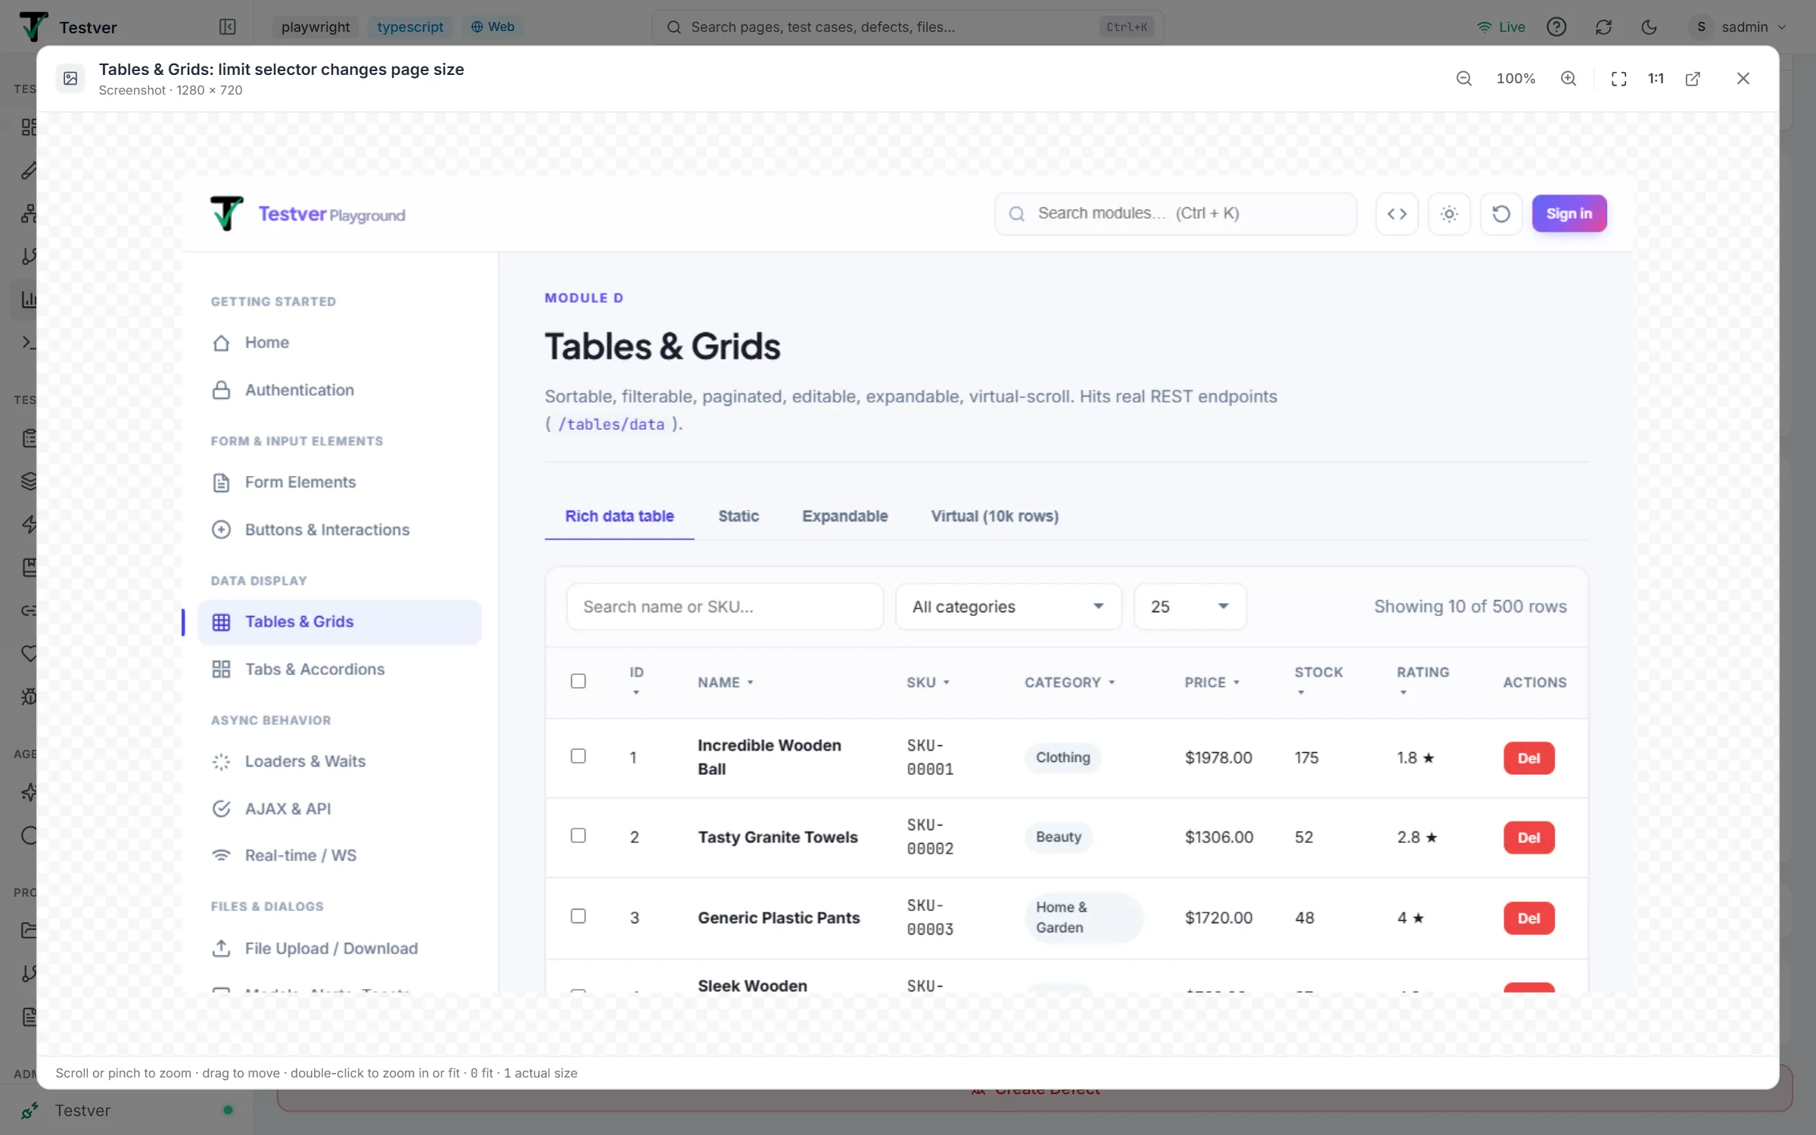Click the global search pages field
1816x1135 pixels.
[x=907, y=27]
